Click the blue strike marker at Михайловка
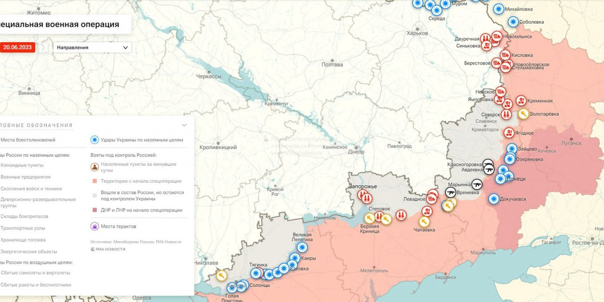The height and width of the screenshot is (302, 604). pos(498,9)
